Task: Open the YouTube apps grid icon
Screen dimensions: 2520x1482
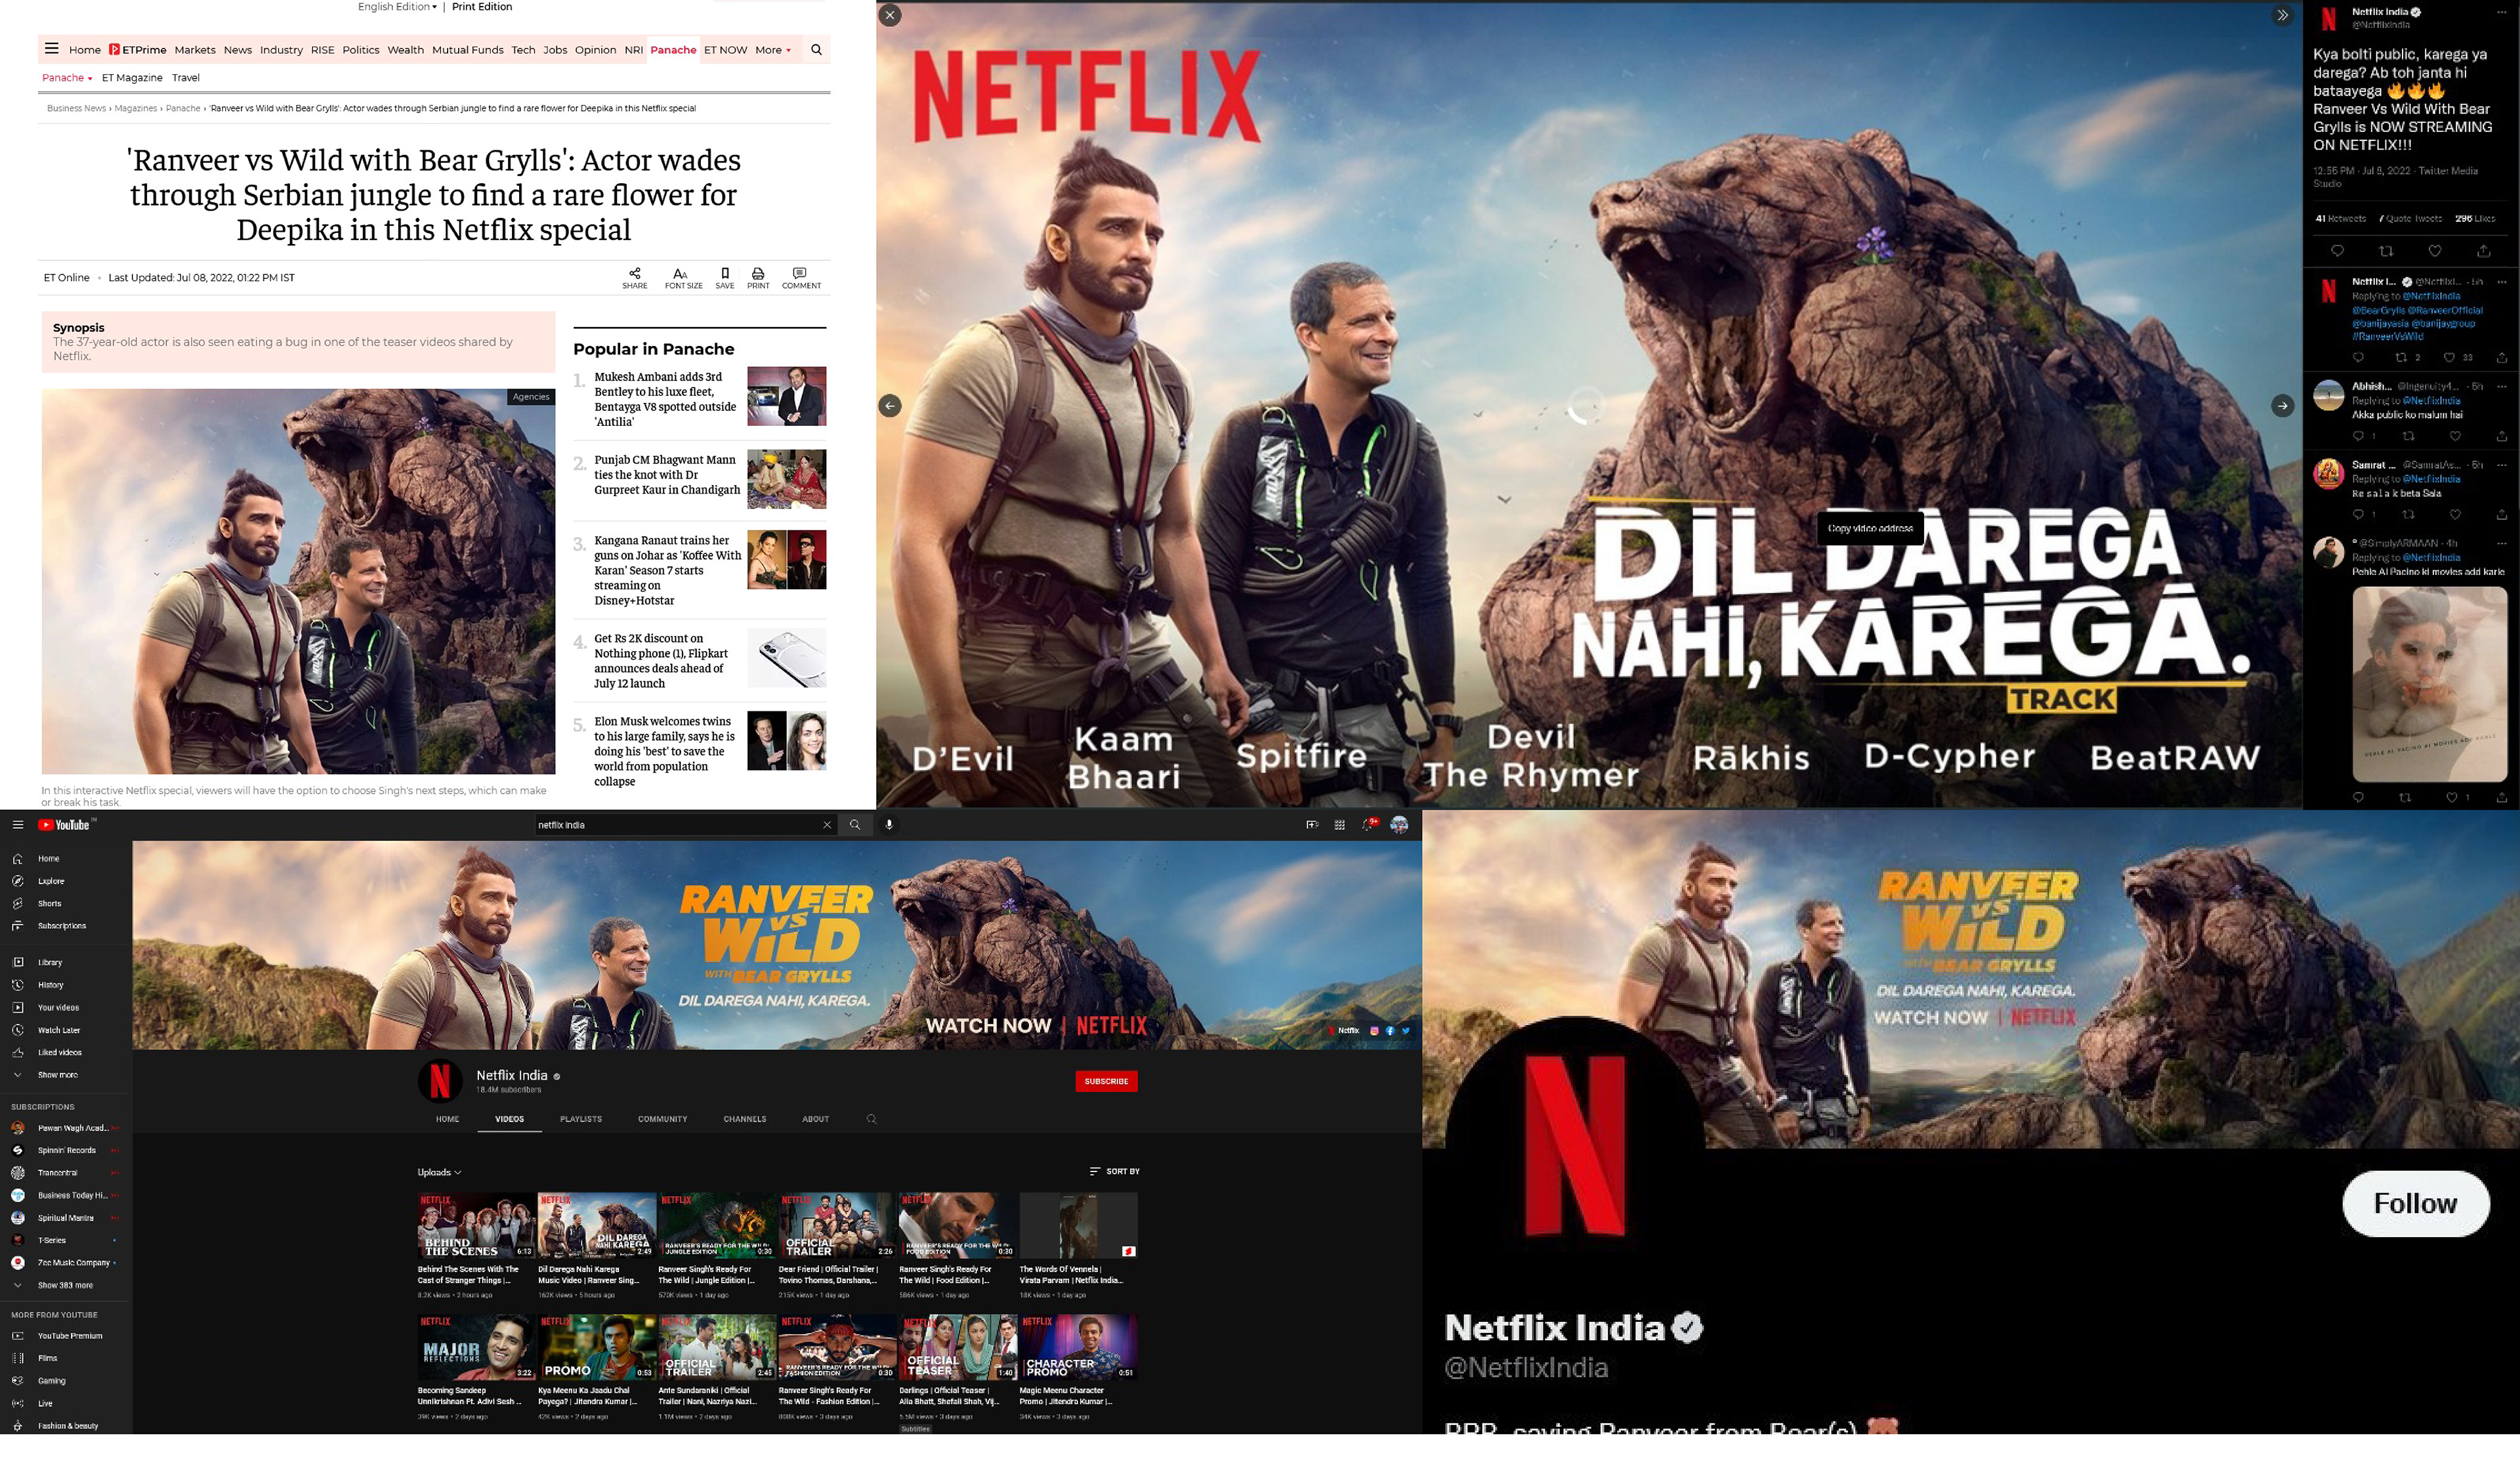Action: tap(1339, 825)
